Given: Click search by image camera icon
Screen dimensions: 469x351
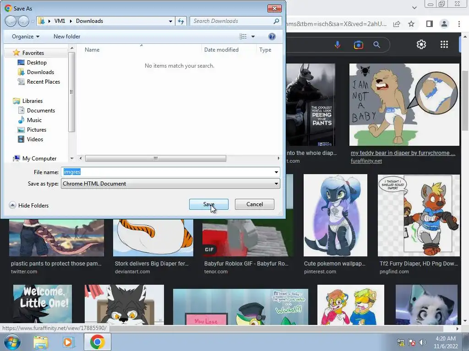Looking at the screenshot, I should (x=358, y=45).
